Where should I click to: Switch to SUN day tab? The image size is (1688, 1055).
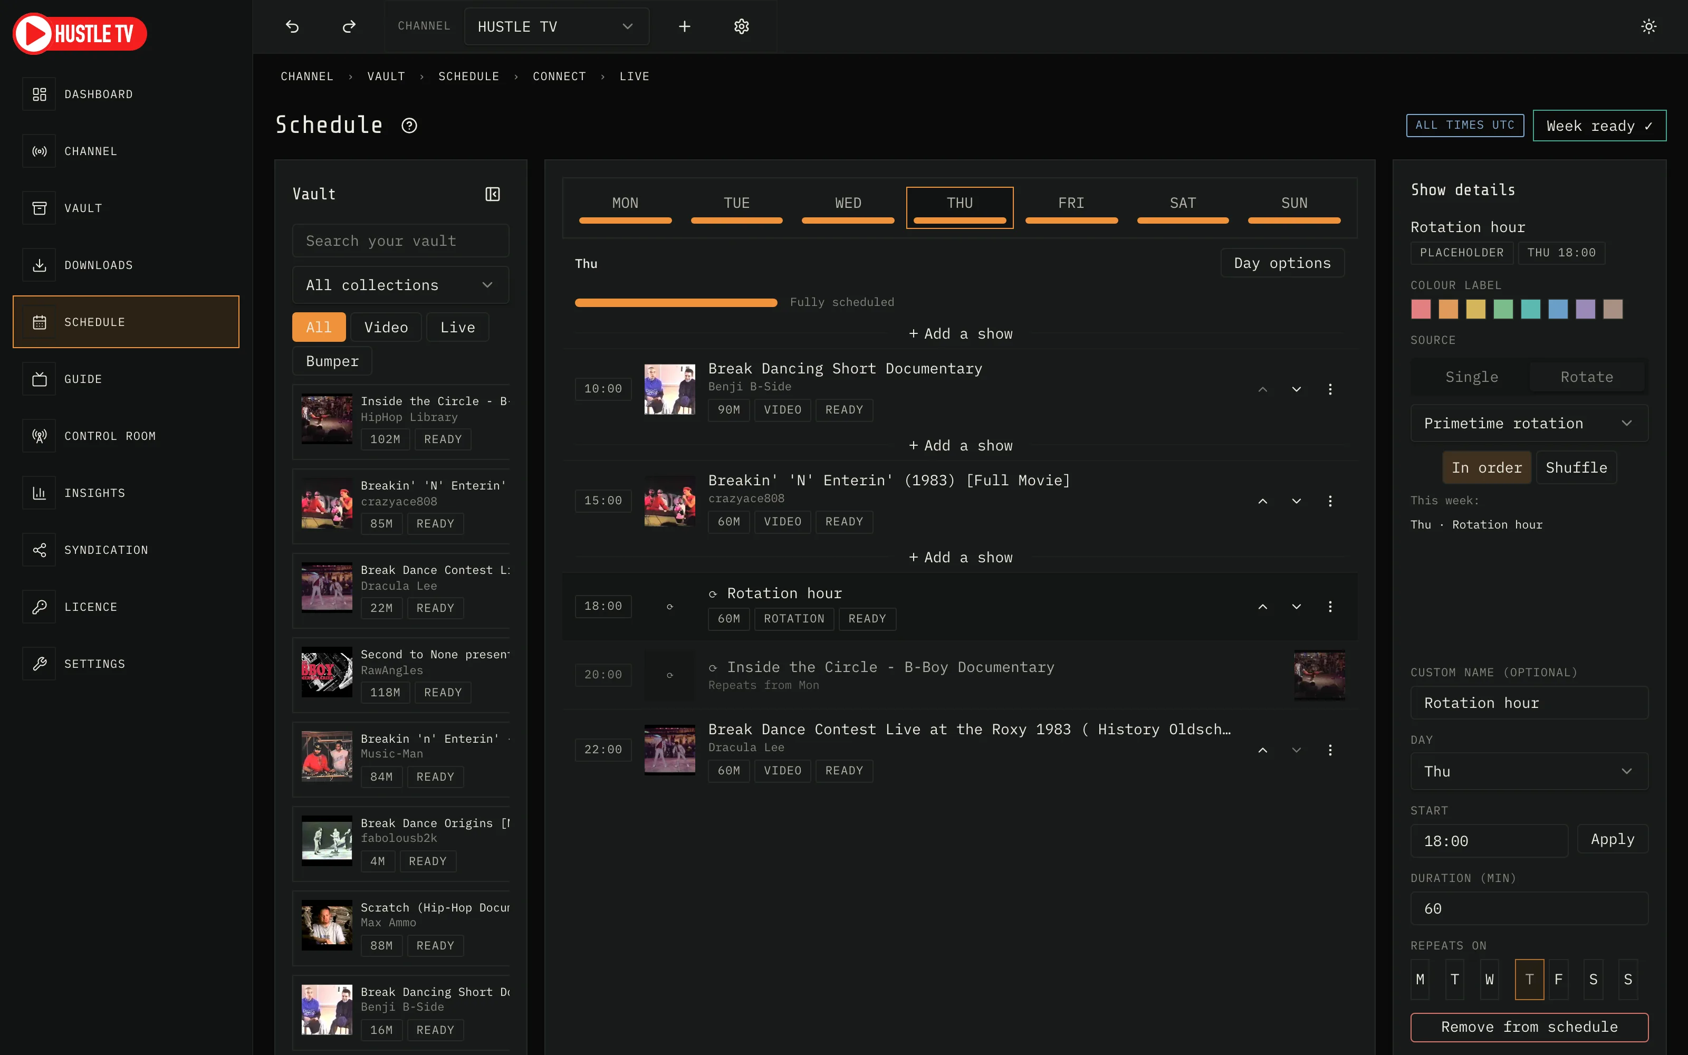pyautogui.click(x=1294, y=207)
